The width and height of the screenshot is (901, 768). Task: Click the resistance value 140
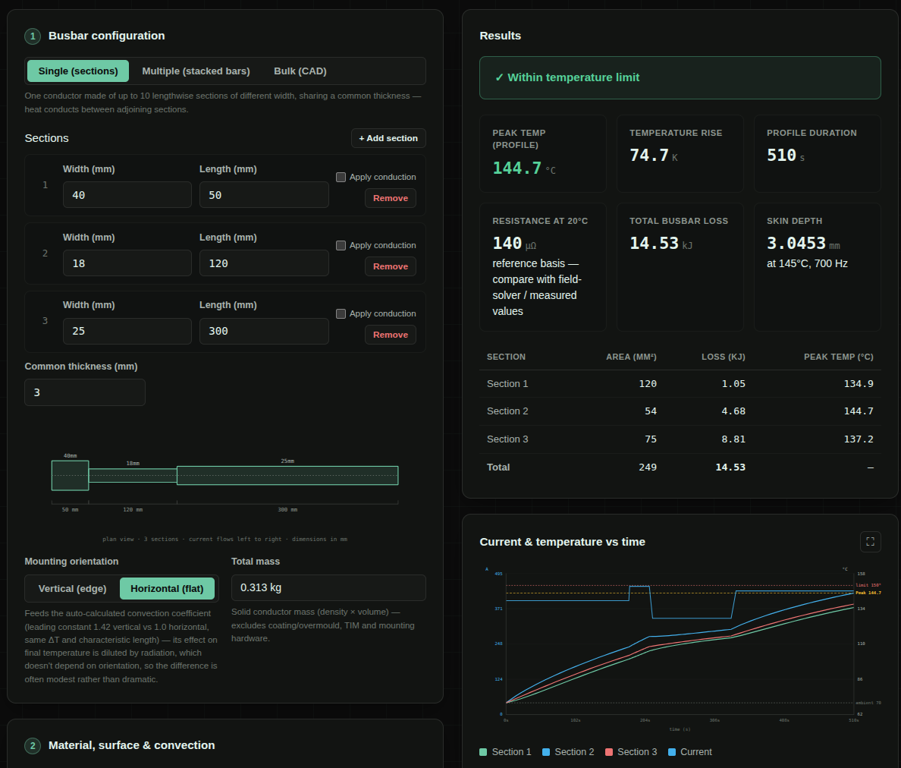pos(507,243)
